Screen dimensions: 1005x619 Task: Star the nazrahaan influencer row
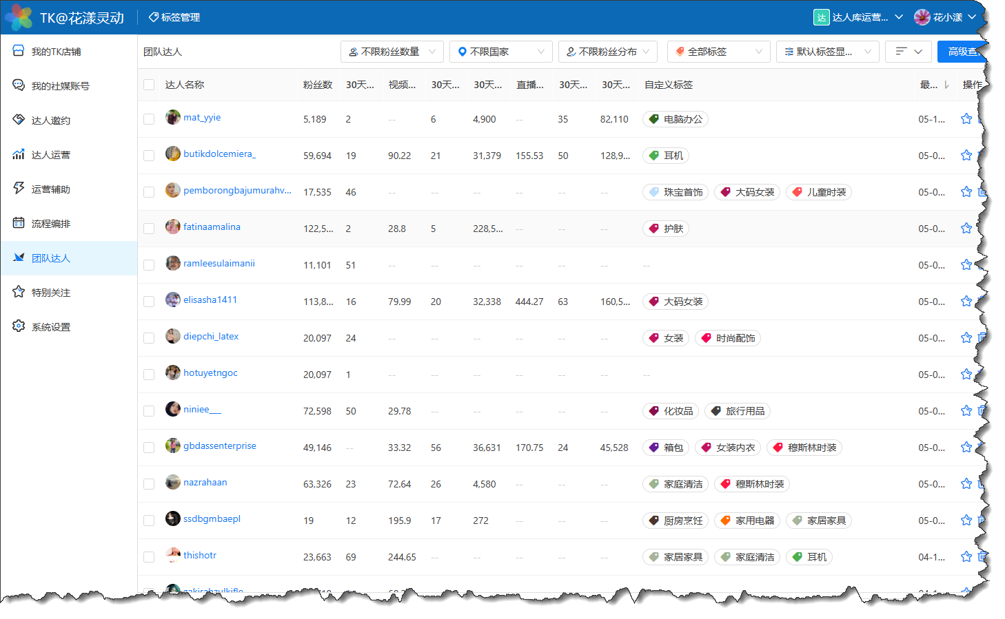pos(966,484)
